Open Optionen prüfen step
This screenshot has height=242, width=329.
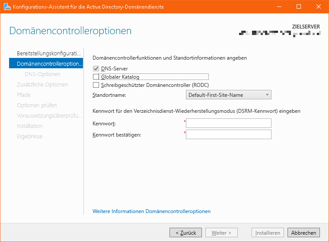pos(37,105)
